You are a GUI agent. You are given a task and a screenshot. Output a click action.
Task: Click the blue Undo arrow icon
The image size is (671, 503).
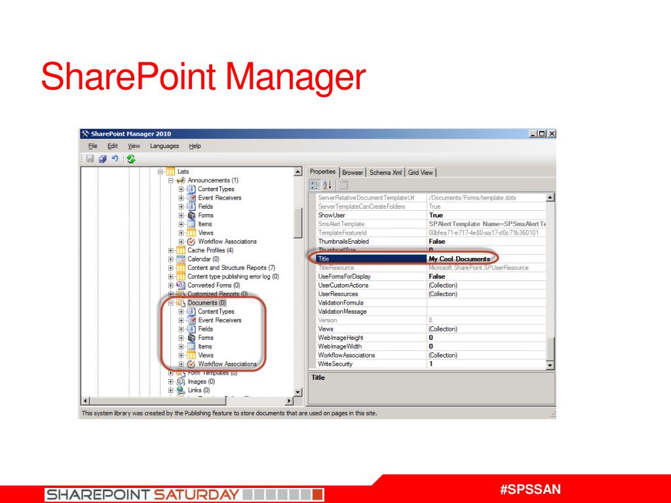(115, 158)
